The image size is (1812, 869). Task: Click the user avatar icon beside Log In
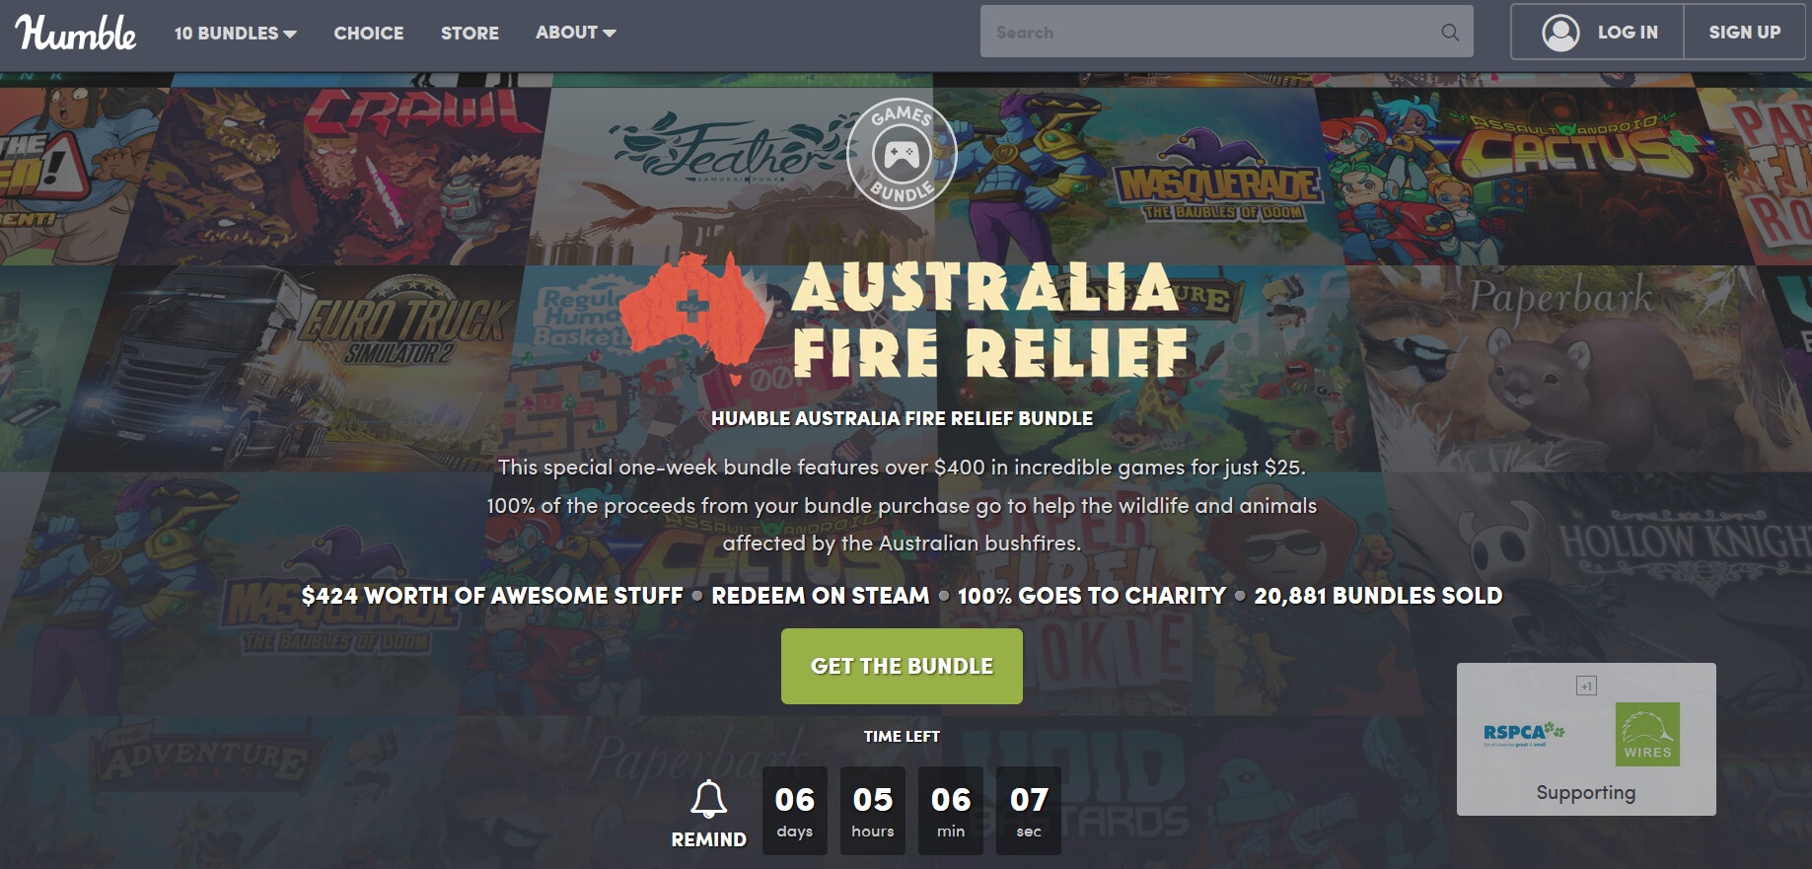click(1560, 33)
